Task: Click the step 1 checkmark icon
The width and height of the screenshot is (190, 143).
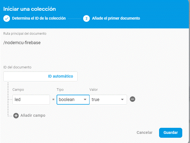Action: [x=7, y=18]
